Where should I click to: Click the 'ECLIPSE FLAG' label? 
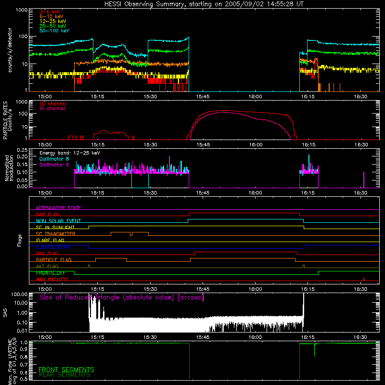[52, 247]
